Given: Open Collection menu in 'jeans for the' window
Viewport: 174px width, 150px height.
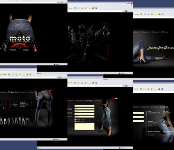Looking at the screenshot, I should [x=146, y=32].
